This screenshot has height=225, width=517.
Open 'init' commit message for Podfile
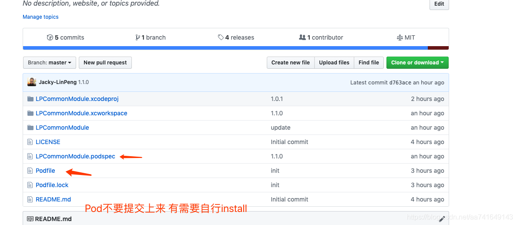pyautogui.click(x=275, y=171)
